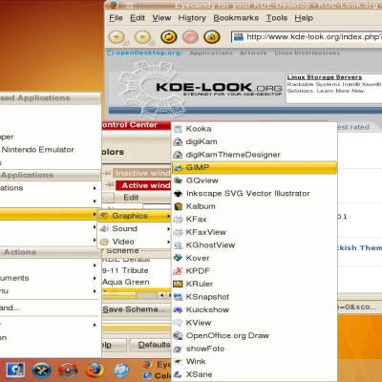
Task: Open Nintendo Emulator from the K menu
Action: coord(37,150)
